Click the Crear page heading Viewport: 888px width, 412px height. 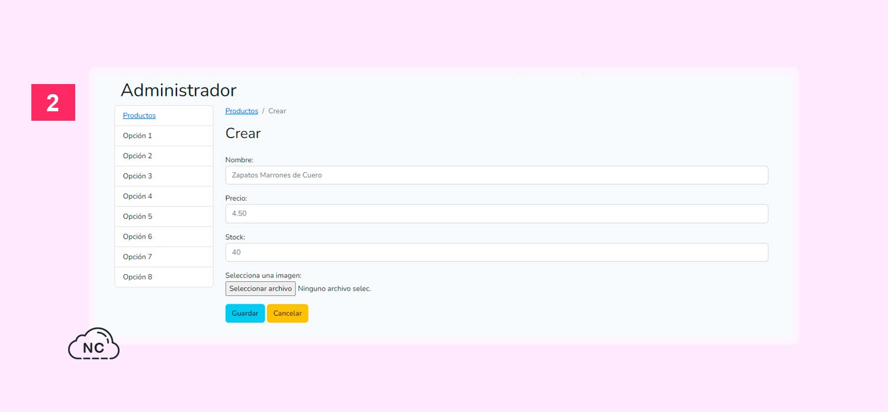[x=243, y=133]
